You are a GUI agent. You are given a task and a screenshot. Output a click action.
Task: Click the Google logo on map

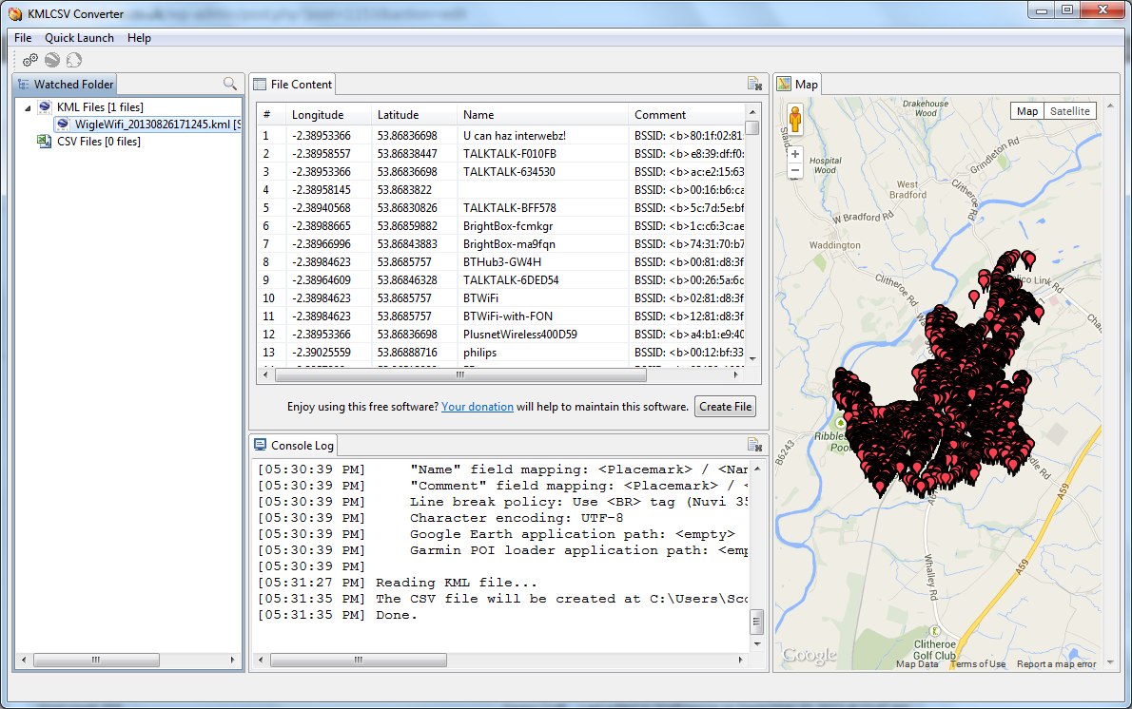[x=810, y=655]
